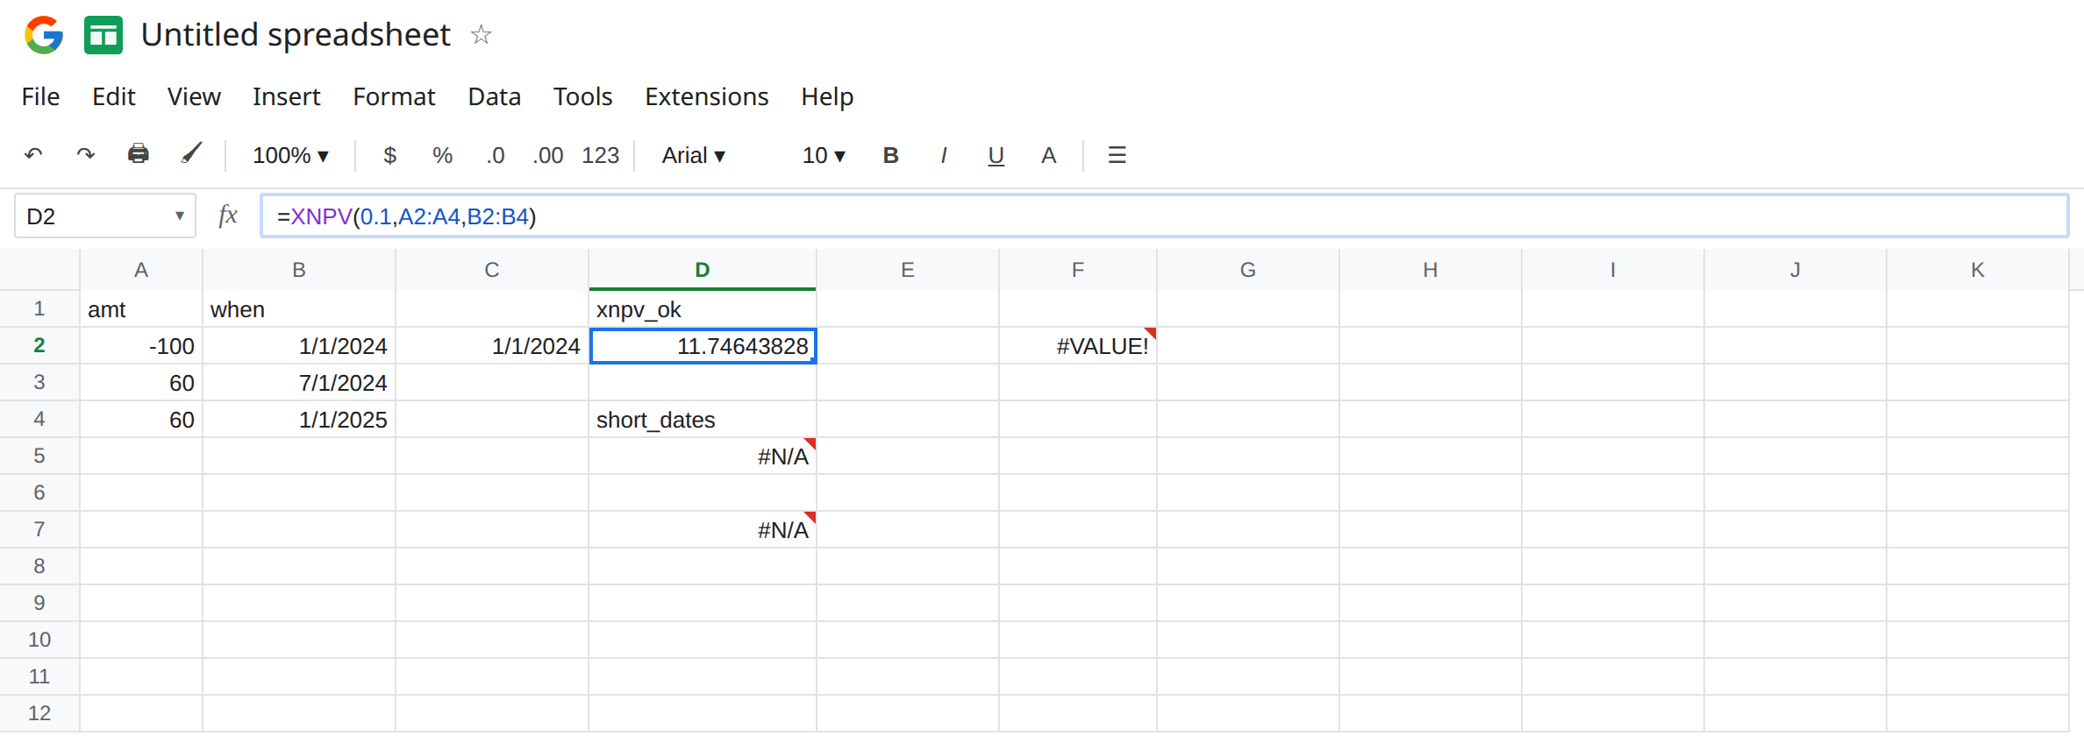Star the Untitled spreadsheet
This screenshot has width=2084, height=743.
(481, 35)
